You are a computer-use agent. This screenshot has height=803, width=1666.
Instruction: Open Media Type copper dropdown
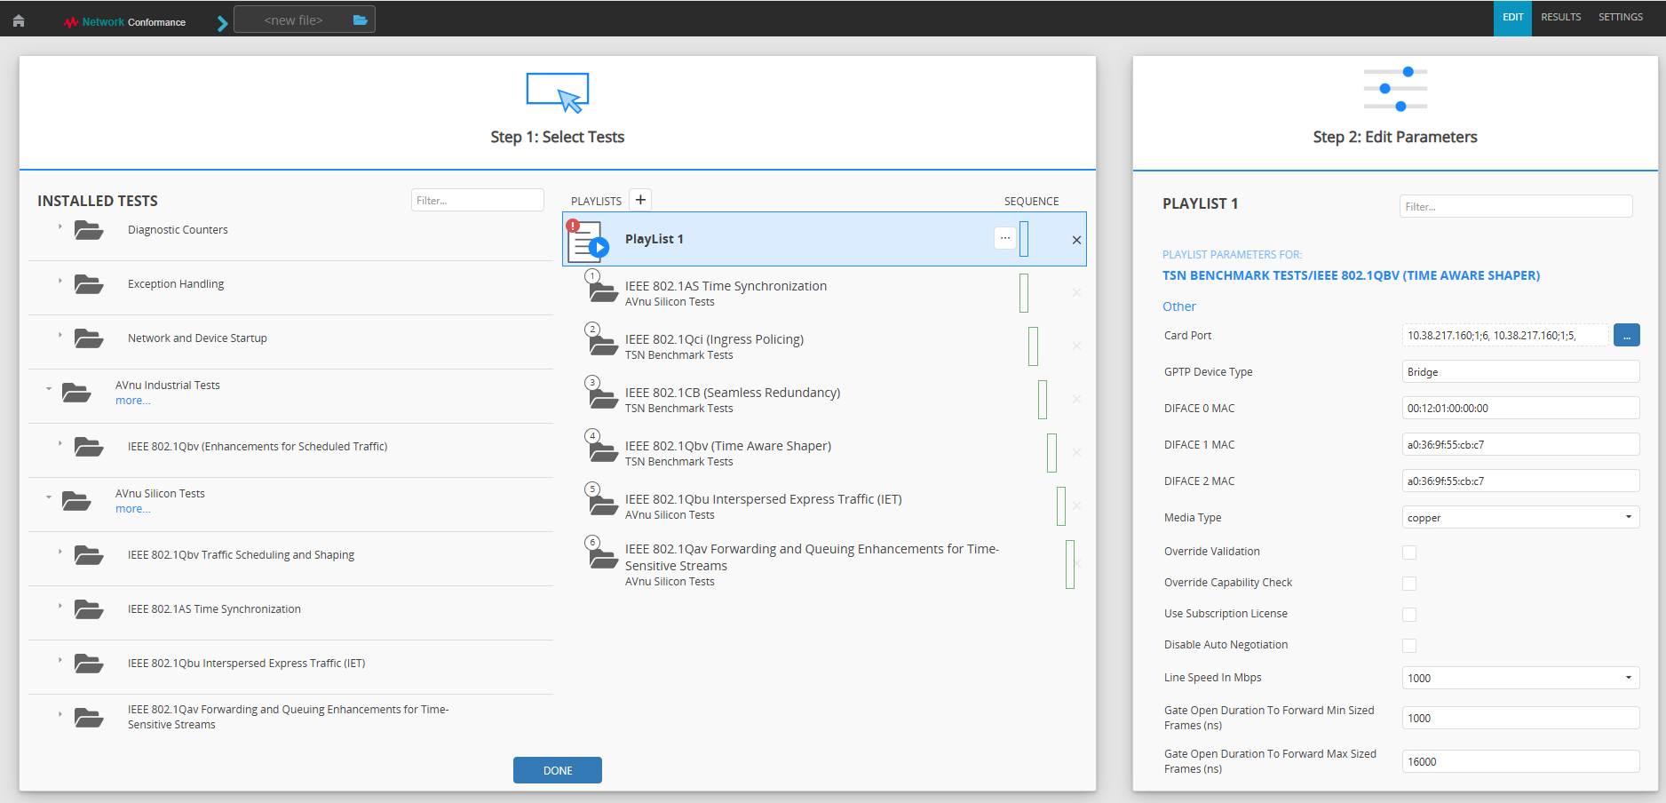tap(1520, 517)
